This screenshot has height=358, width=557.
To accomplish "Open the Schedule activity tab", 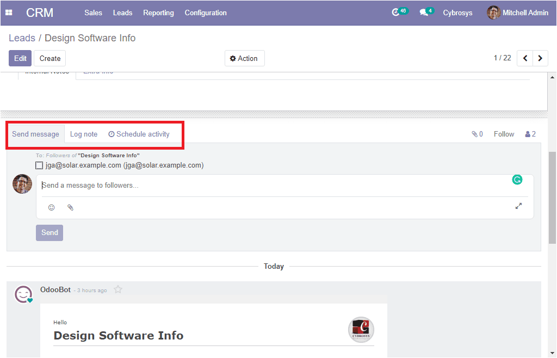I will point(139,134).
